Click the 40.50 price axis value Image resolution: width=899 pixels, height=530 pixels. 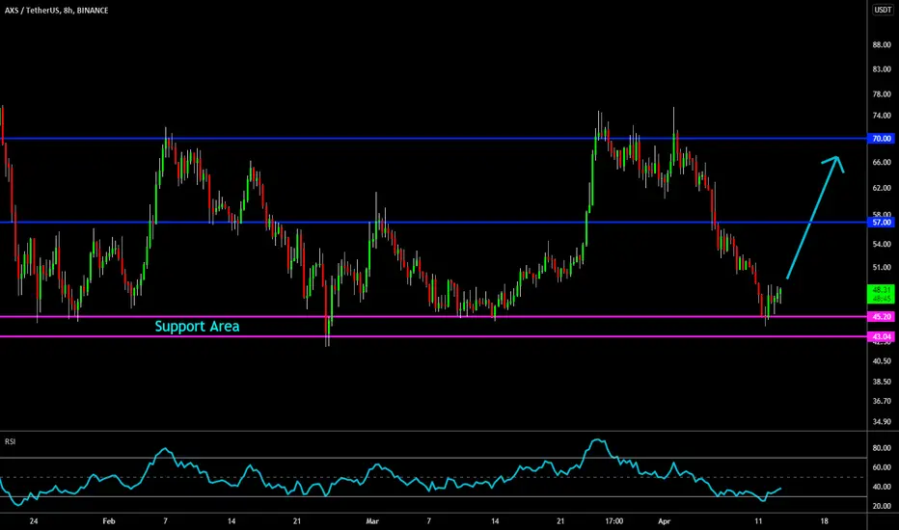(882, 361)
